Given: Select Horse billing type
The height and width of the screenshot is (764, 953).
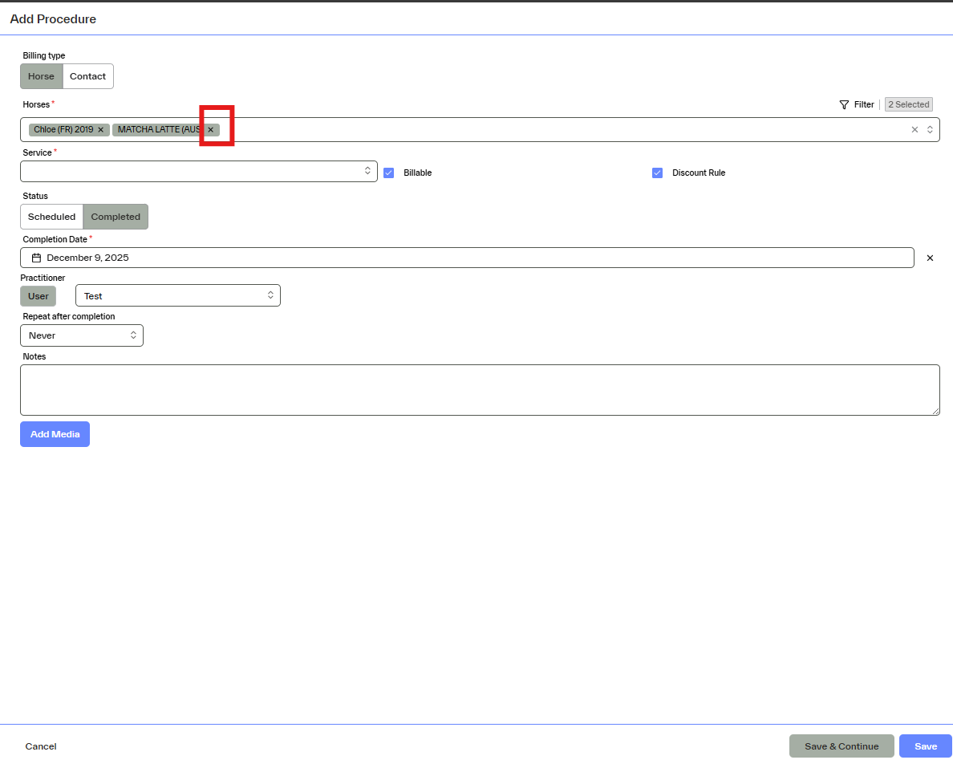Looking at the screenshot, I should pos(42,76).
